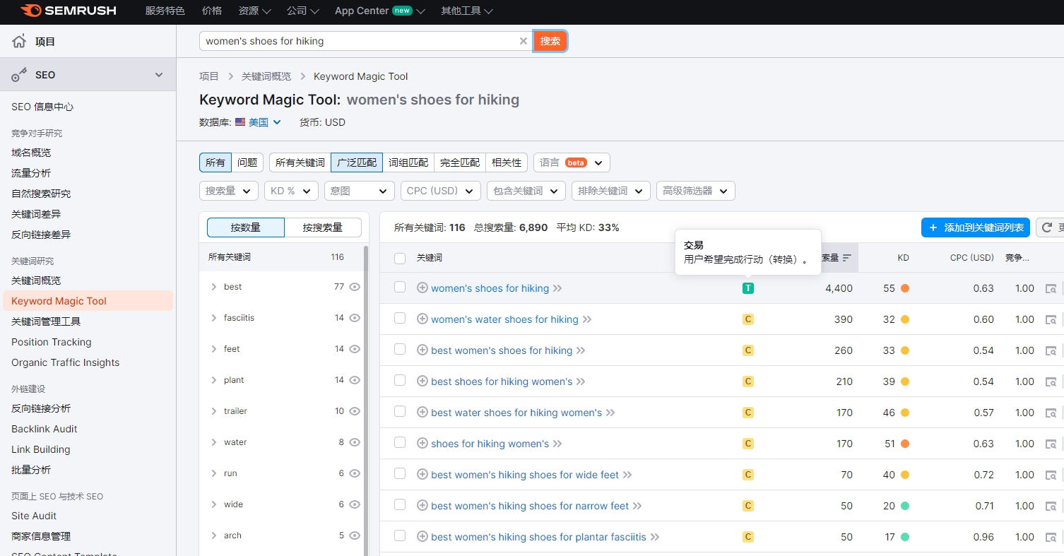Open the 搜索量 filter dropdown

[x=229, y=191]
